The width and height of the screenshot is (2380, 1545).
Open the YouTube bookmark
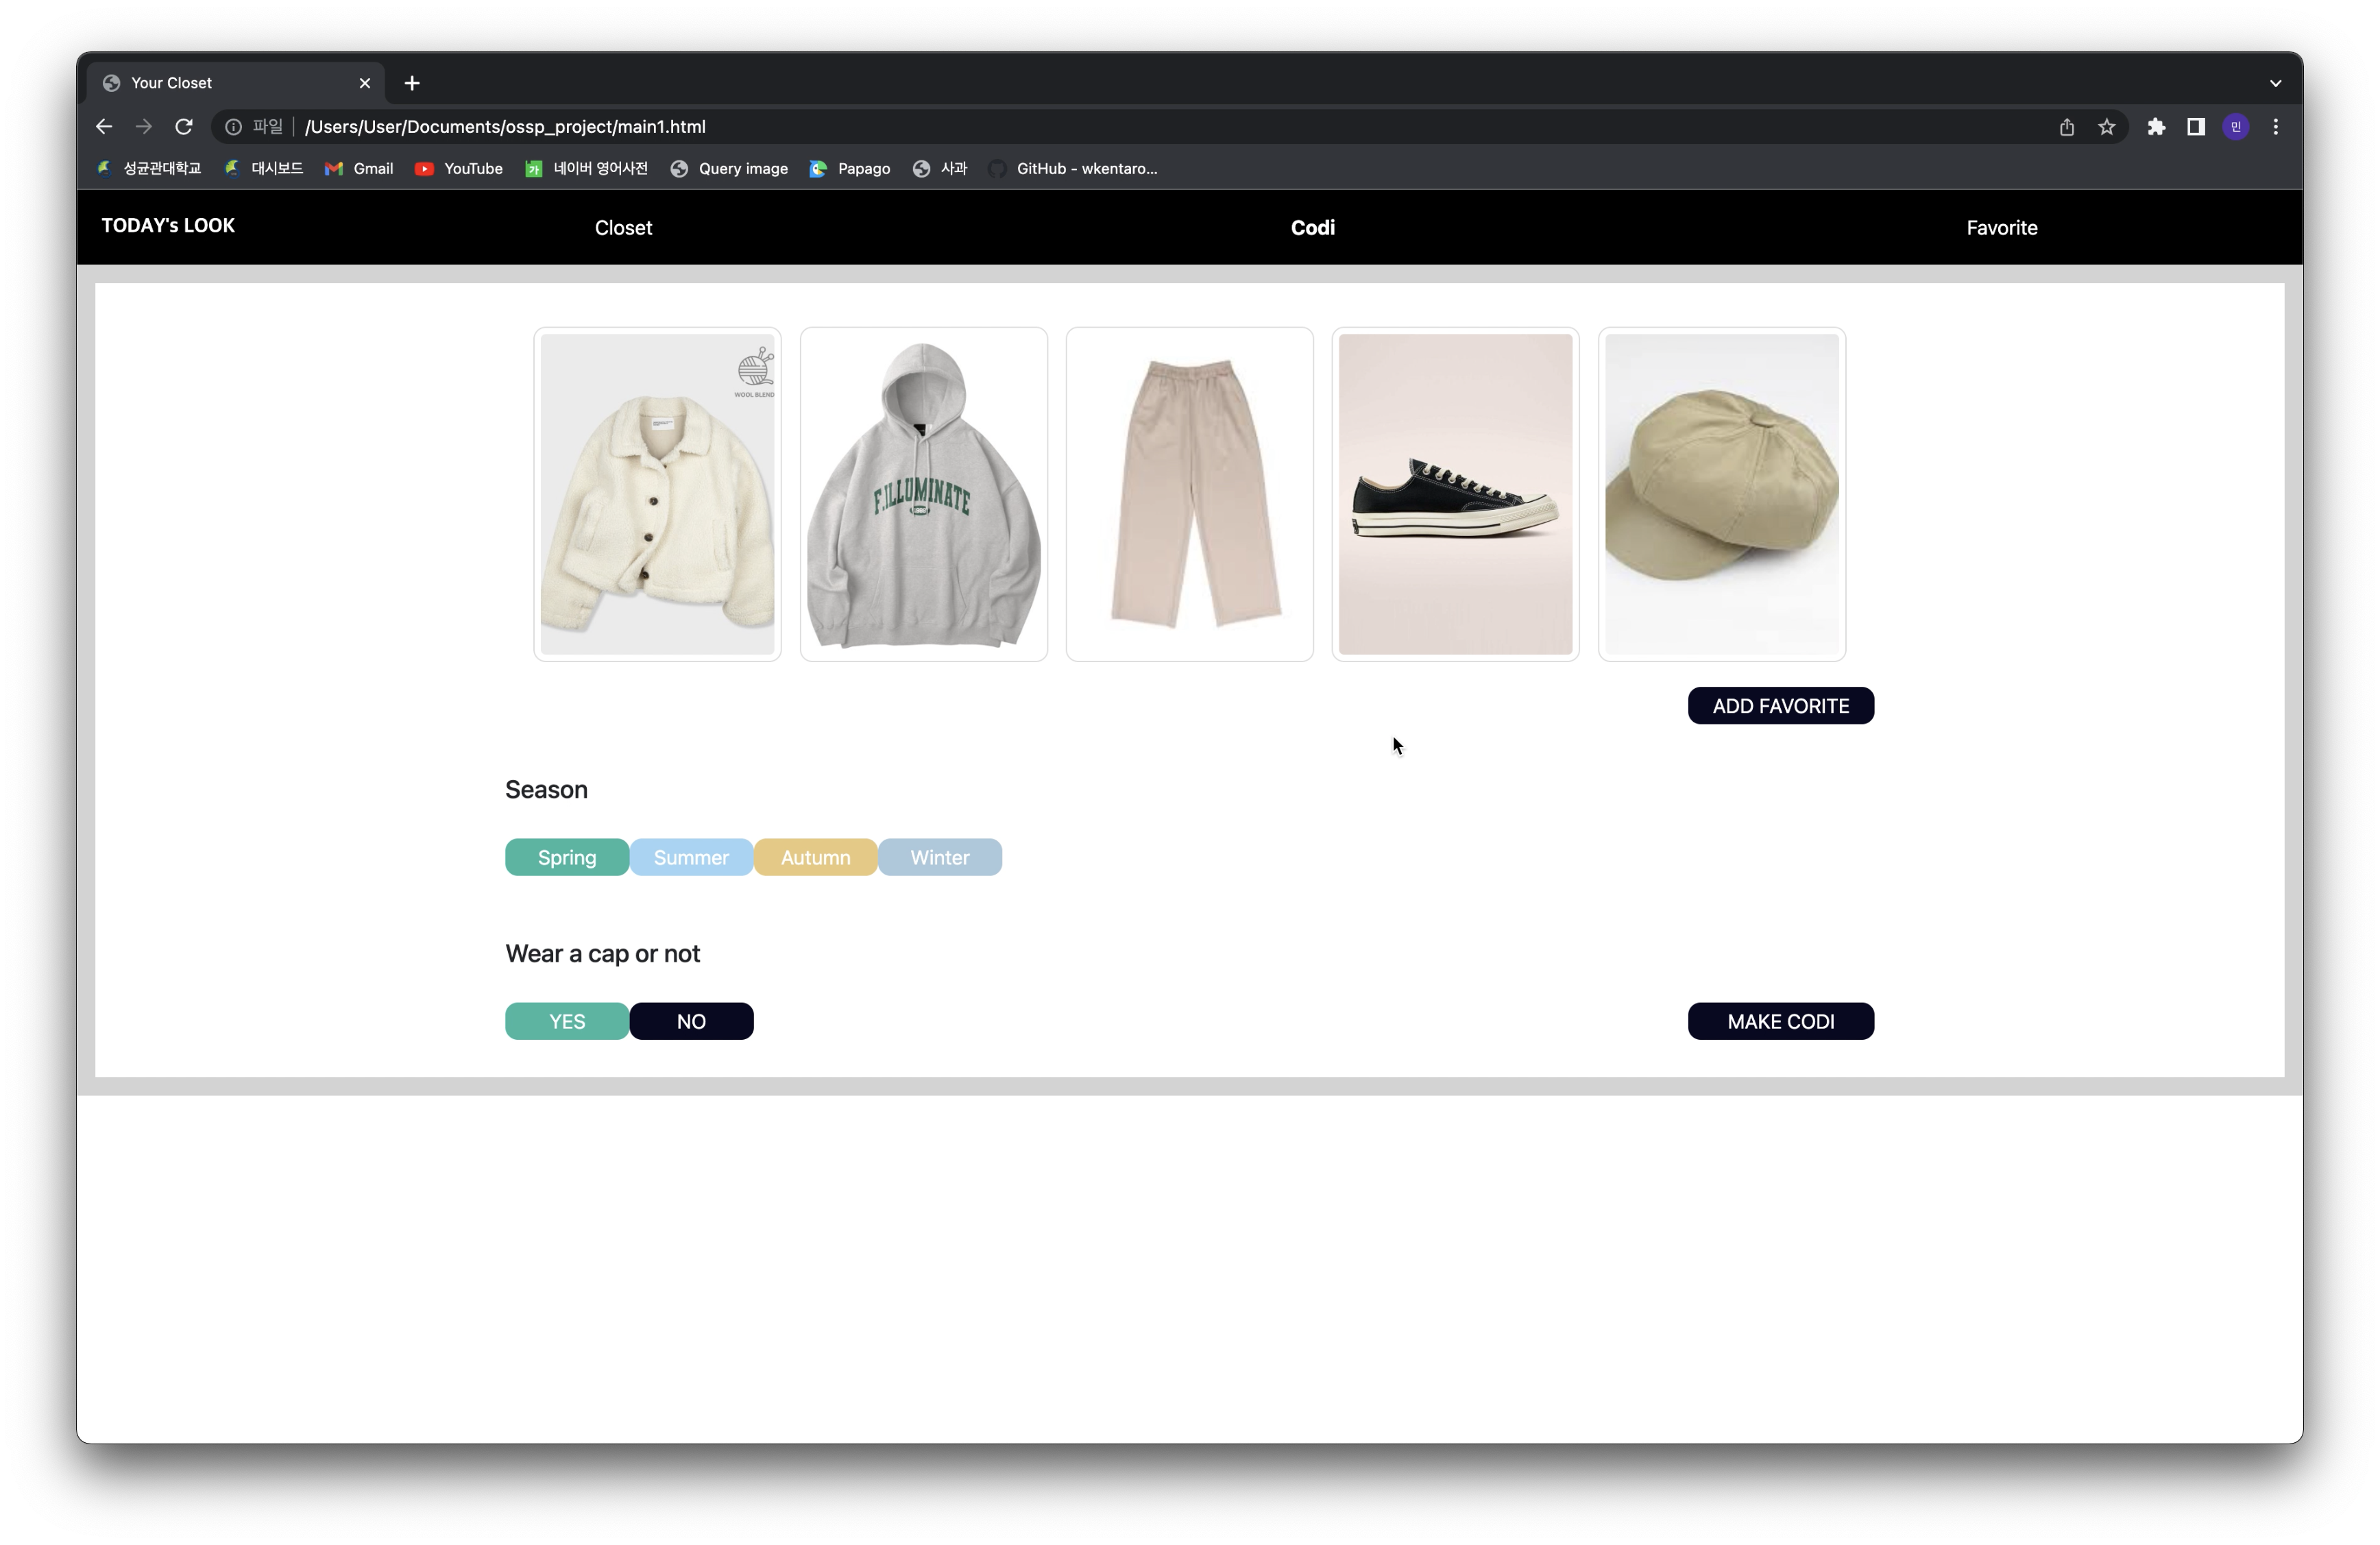[459, 169]
